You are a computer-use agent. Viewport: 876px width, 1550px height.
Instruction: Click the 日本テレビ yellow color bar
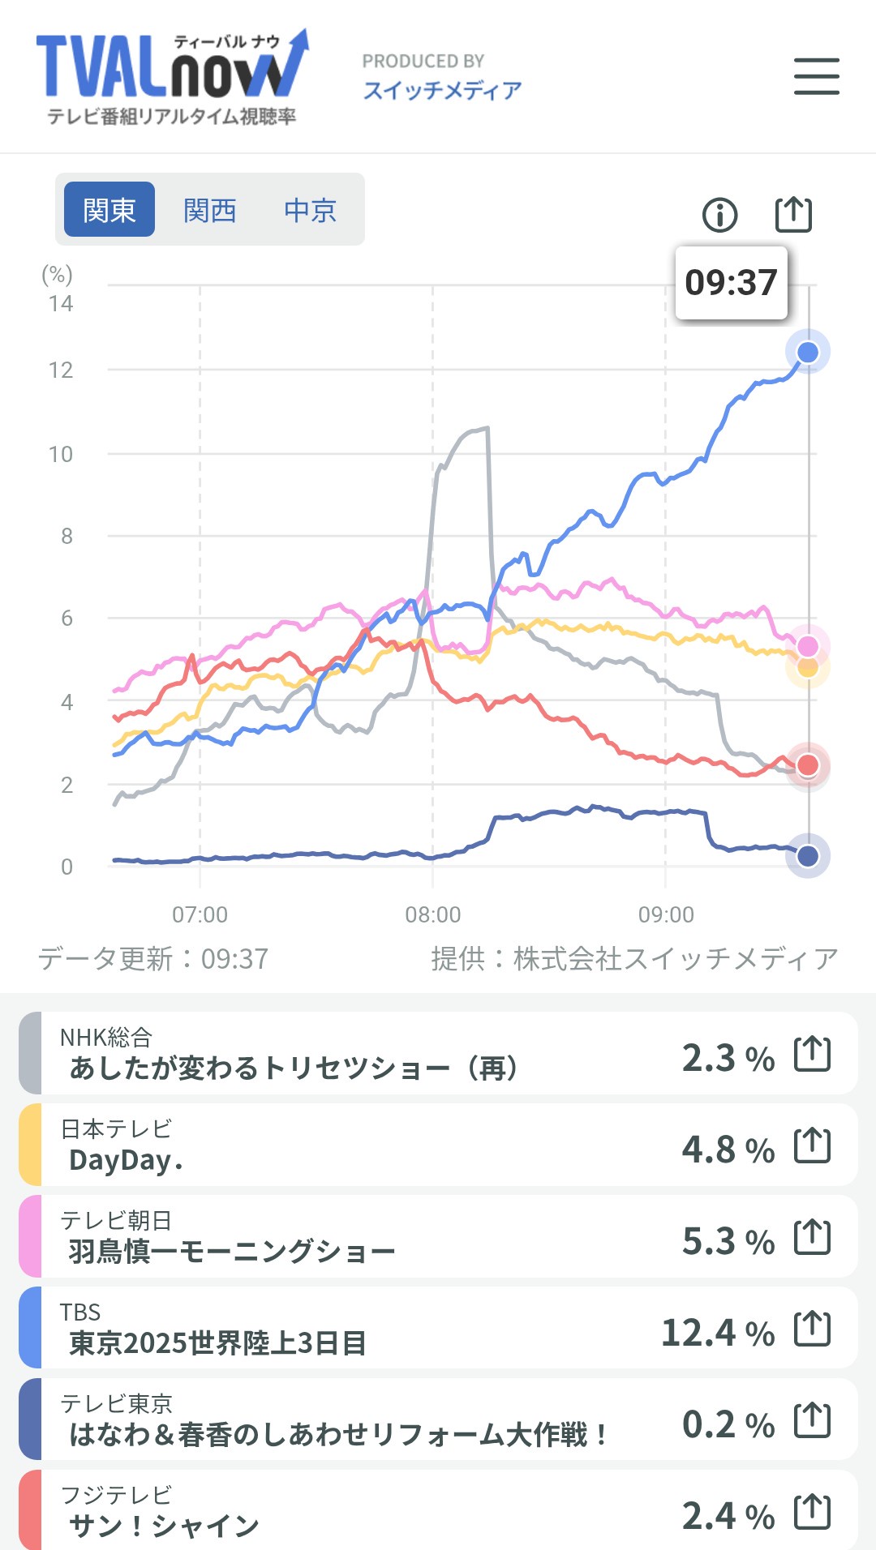tap(30, 1145)
